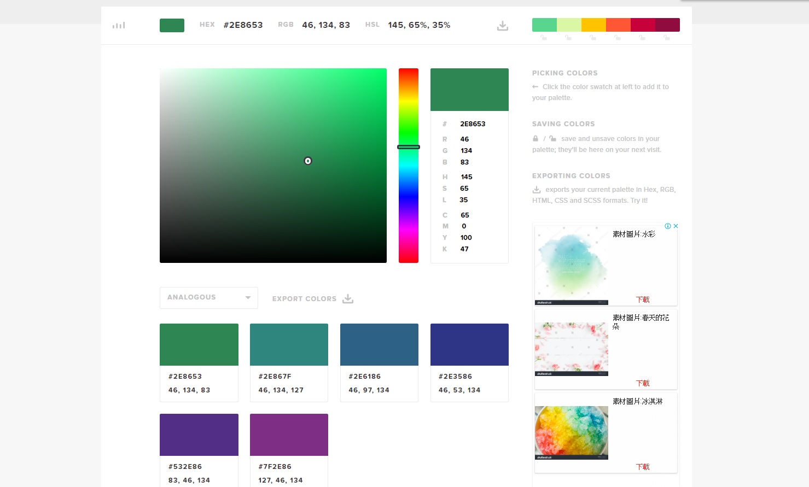
Task: Click the '#2E3586' hex label under the indigo swatch
Action: 455,377
